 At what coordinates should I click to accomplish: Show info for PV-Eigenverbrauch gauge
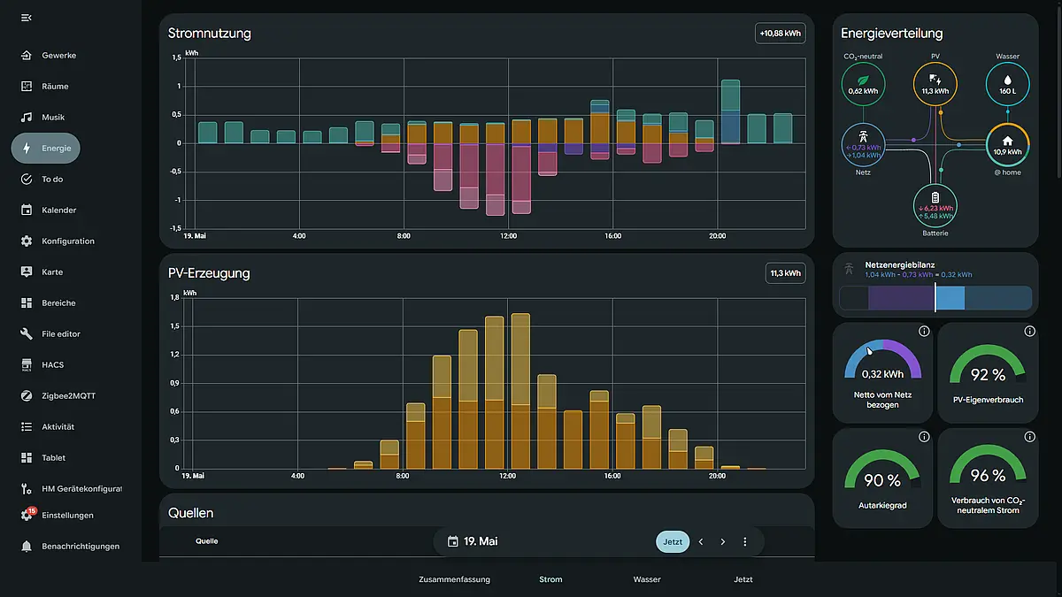[x=1029, y=331]
